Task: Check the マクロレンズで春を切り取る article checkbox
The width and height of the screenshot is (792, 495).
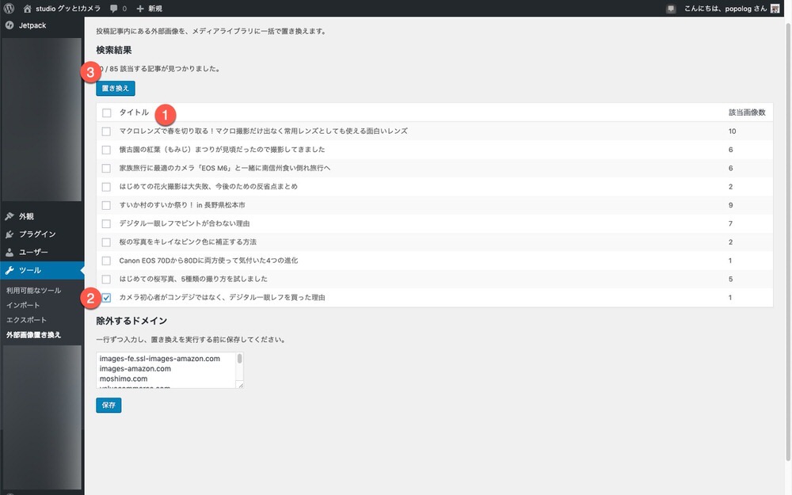Action: tap(107, 131)
